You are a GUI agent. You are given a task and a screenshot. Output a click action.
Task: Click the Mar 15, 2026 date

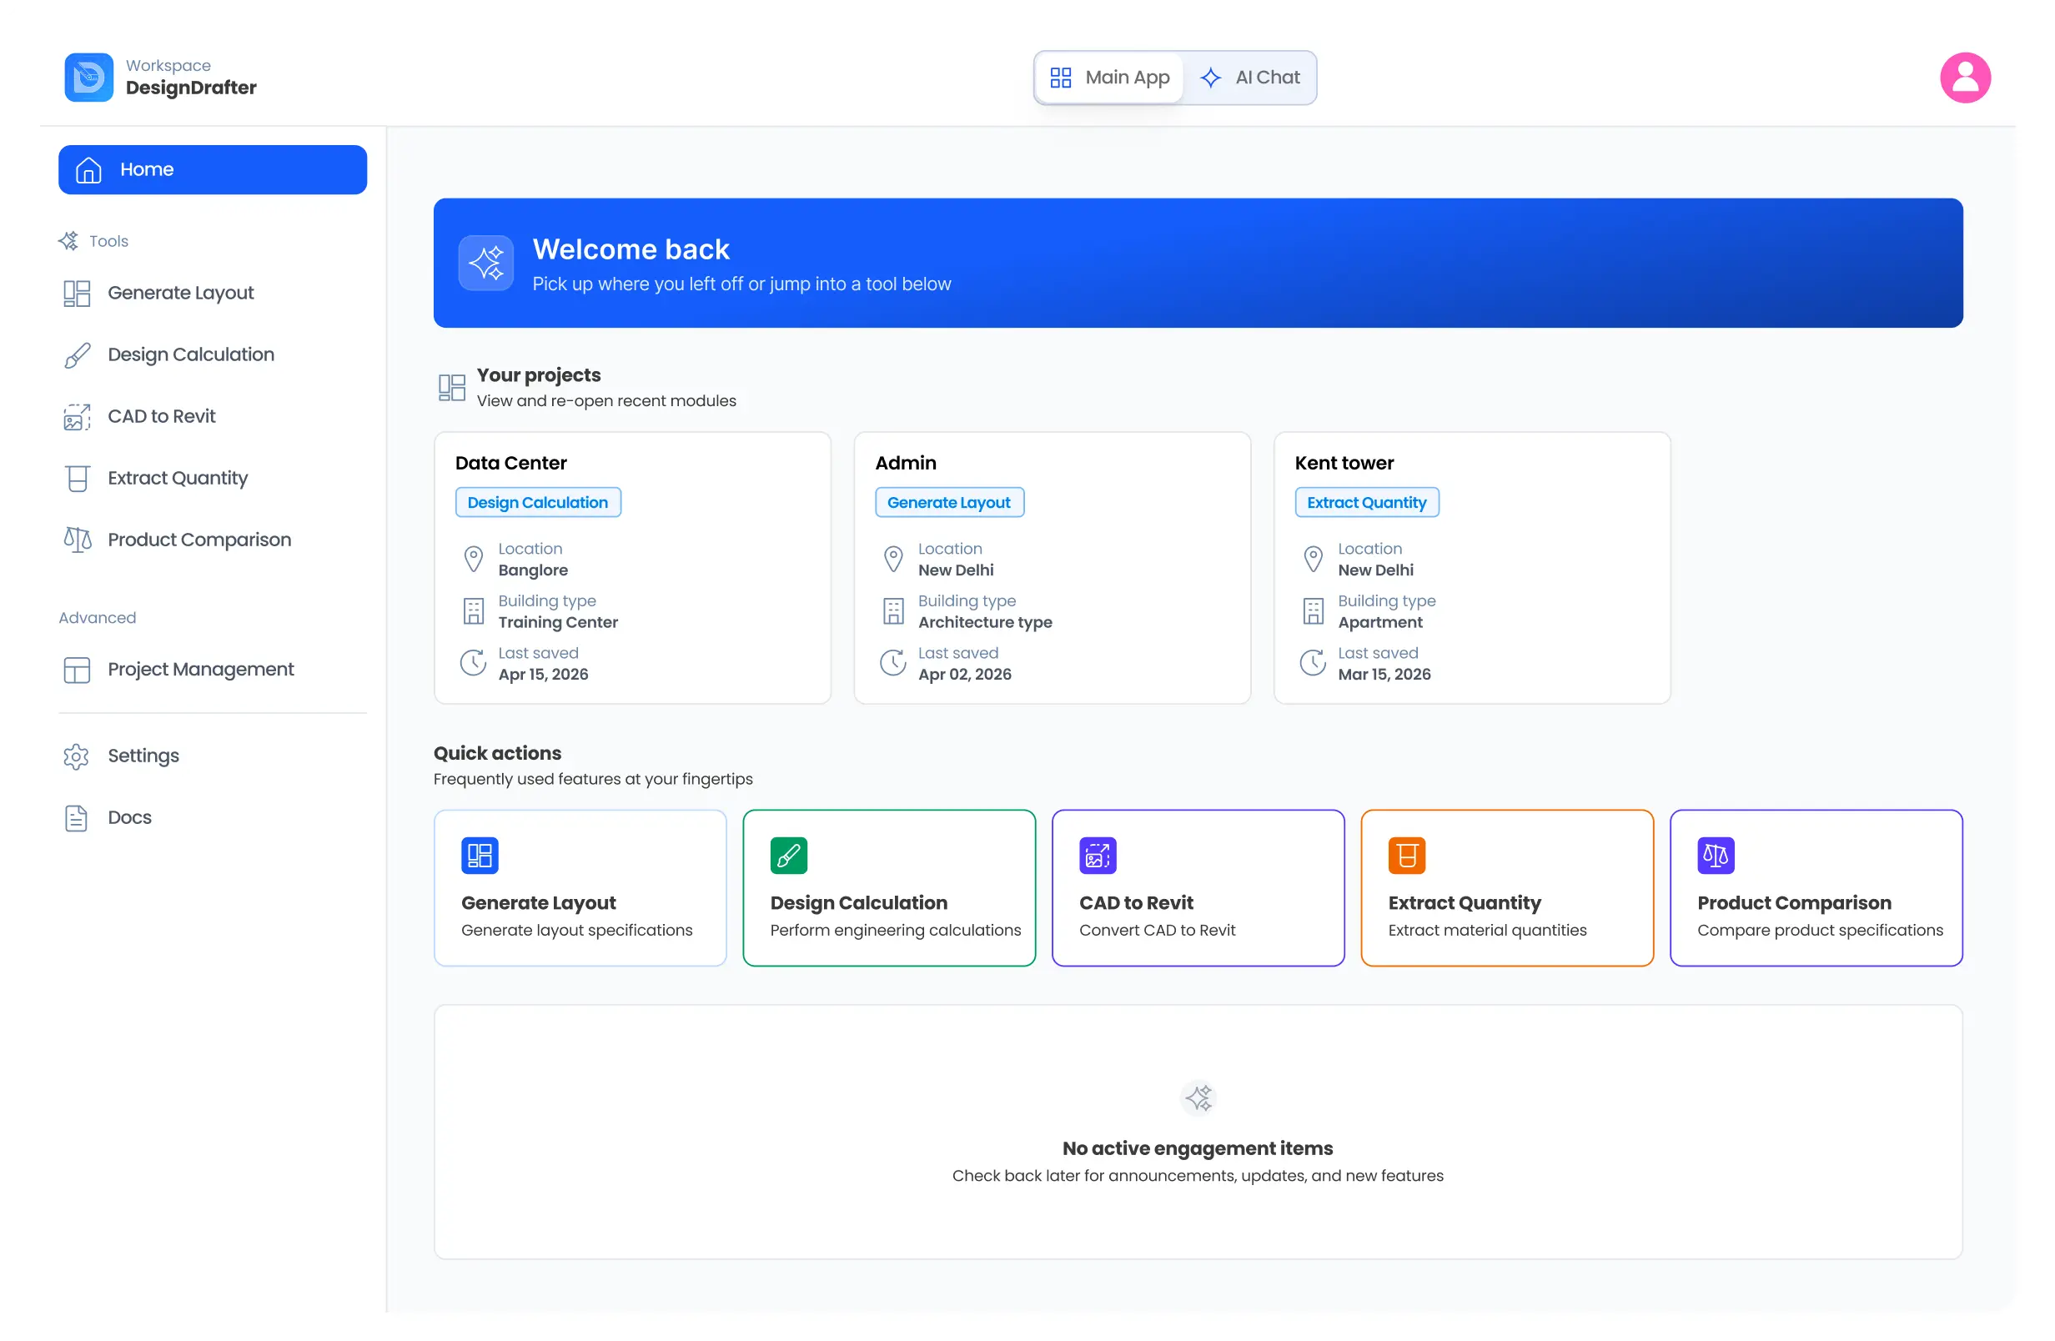pyautogui.click(x=1384, y=675)
